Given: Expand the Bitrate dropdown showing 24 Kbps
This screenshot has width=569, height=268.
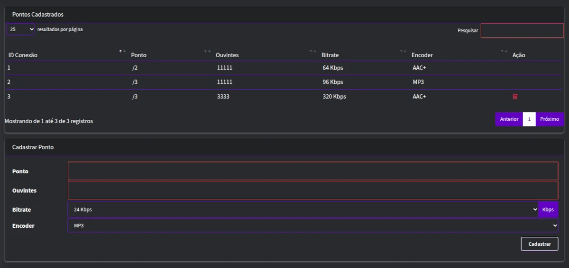Looking at the screenshot, I should click(x=303, y=209).
